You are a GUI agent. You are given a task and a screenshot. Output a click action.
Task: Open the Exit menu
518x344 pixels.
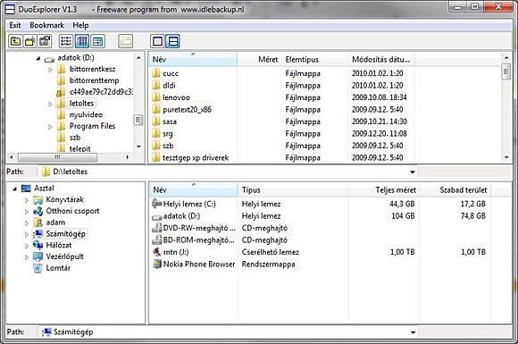15,25
